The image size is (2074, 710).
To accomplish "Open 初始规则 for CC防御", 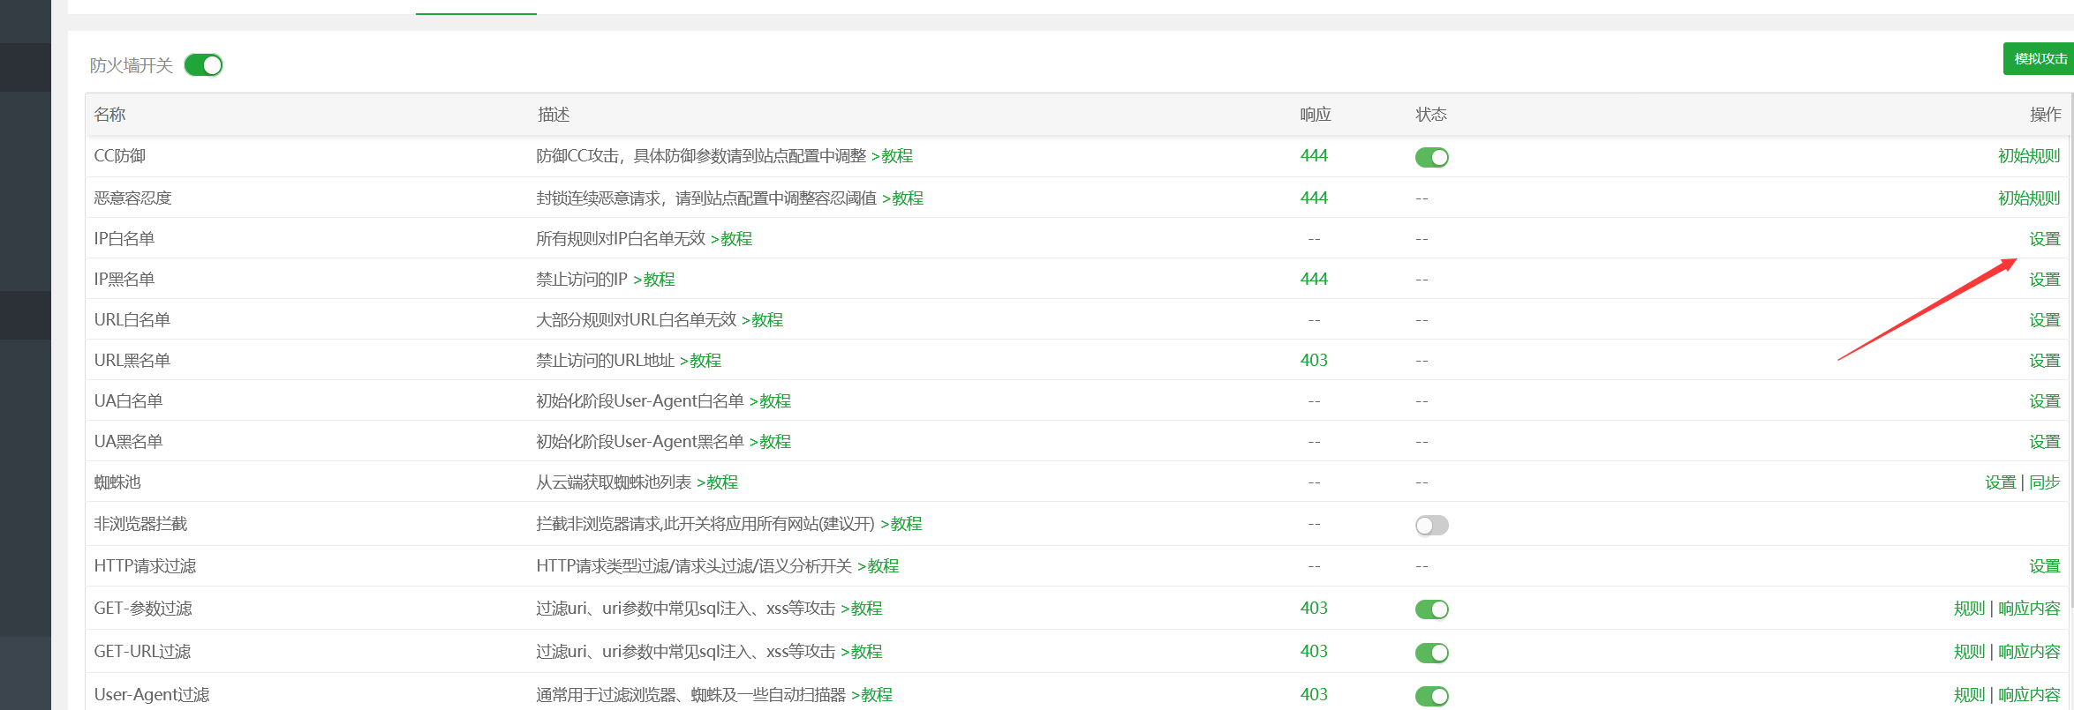I will 2029,156.
